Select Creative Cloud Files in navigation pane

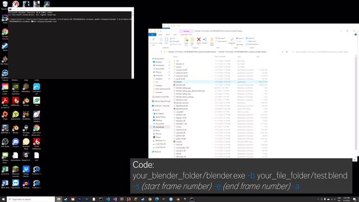pos(161,97)
